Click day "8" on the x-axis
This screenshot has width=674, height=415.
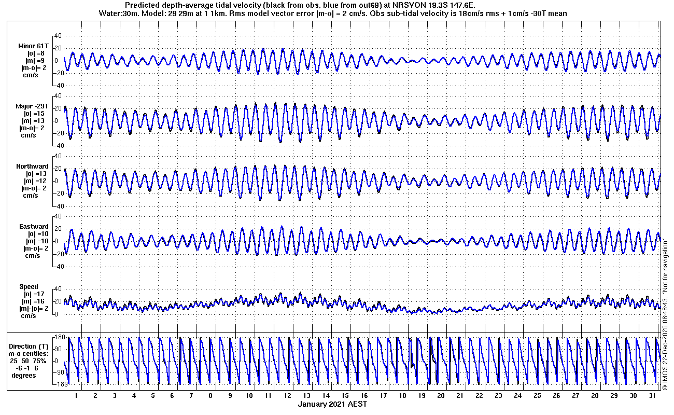pyautogui.click(x=210, y=396)
